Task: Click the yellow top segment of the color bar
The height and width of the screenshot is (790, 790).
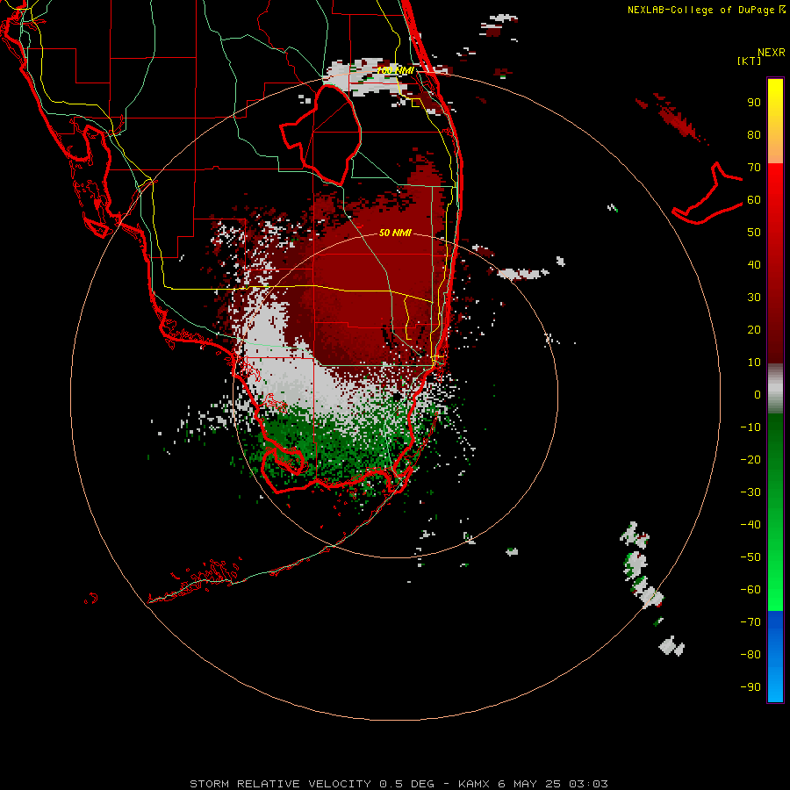Action: click(x=775, y=121)
